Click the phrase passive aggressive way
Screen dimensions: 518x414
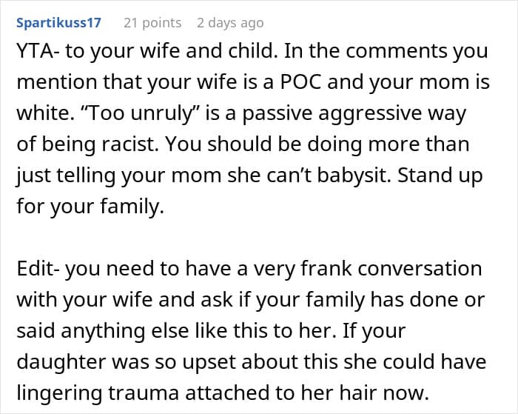(354, 113)
